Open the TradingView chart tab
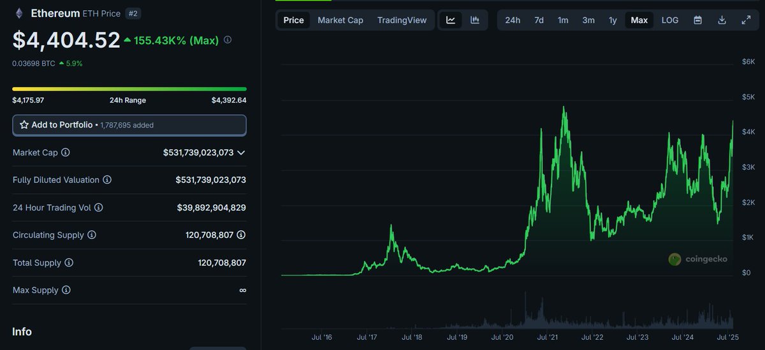This screenshot has width=765, height=350. [402, 20]
